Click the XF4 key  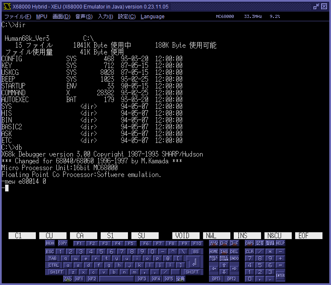pyautogui.click(x=156, y=279)
